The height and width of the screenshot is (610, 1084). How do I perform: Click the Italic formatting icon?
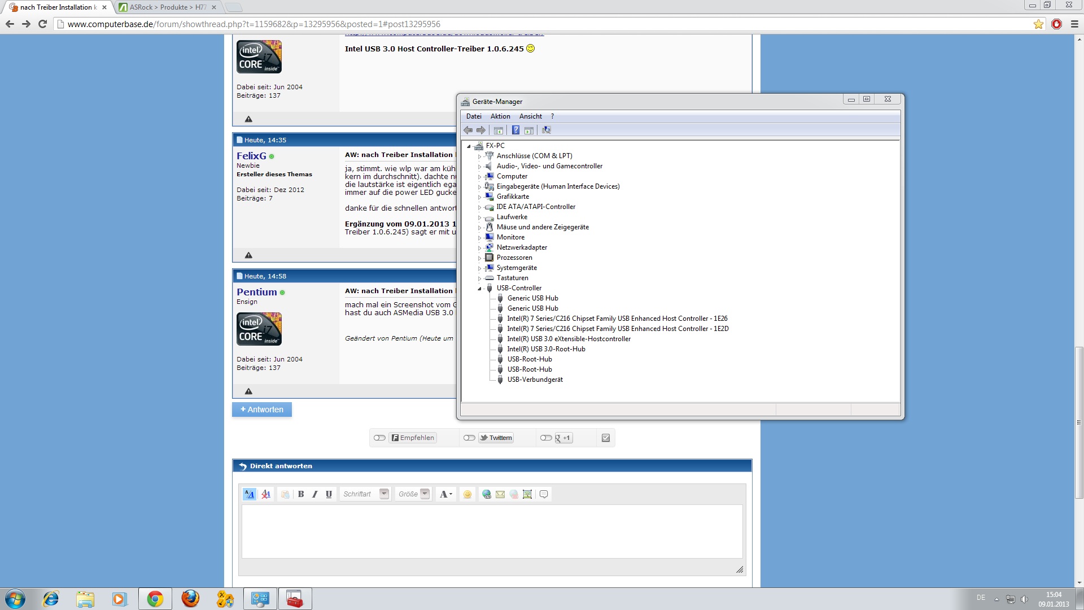315,494
